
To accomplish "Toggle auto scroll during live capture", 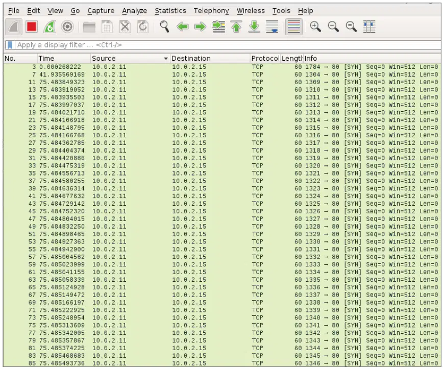I will (x=273, y=27).
